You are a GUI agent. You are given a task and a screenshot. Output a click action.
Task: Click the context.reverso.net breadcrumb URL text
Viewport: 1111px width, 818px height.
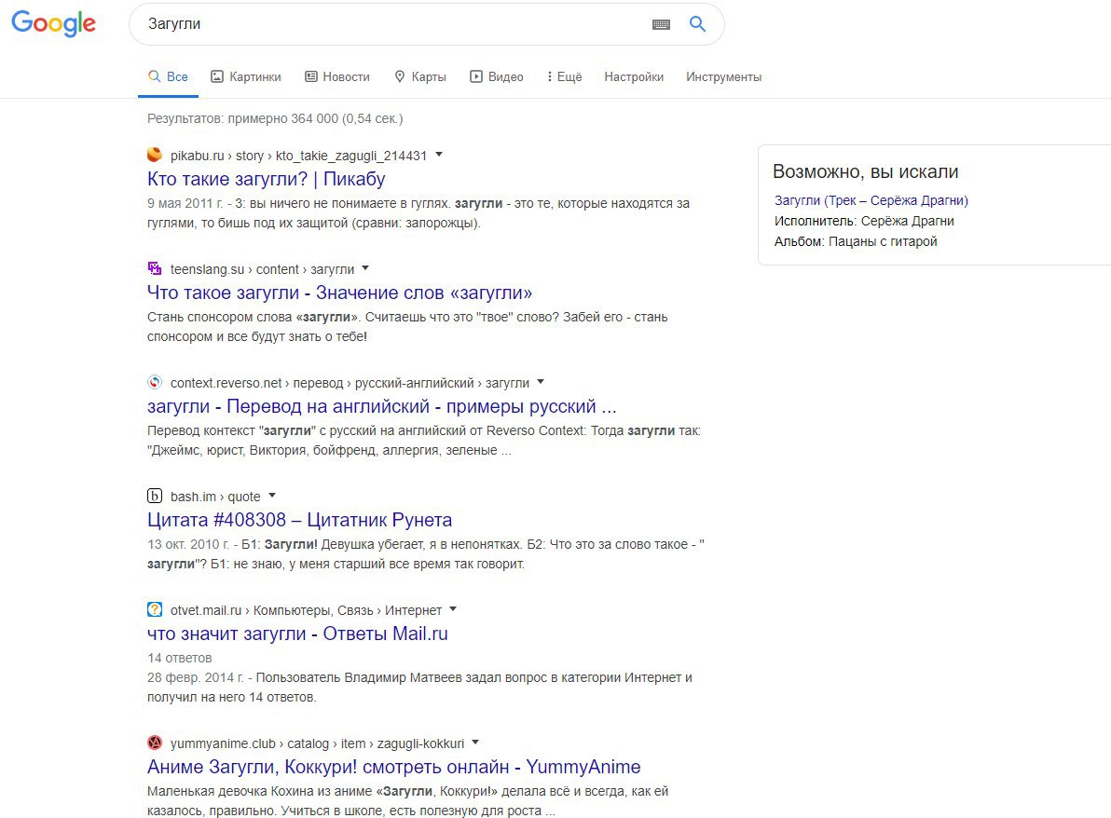tap(350, 383)
